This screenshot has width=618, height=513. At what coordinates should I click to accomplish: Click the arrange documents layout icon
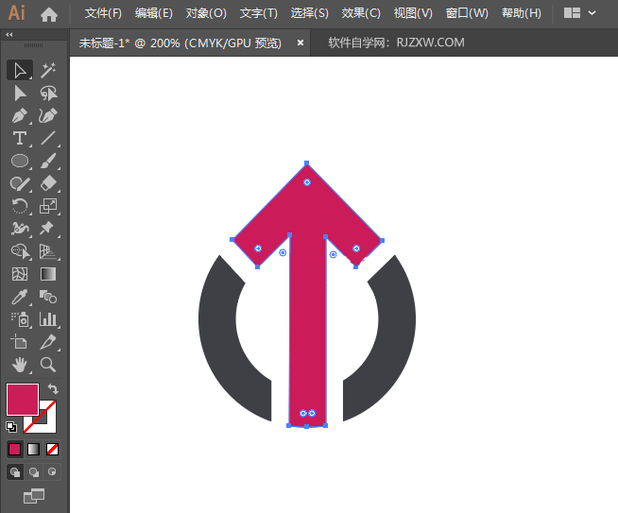pos(572,13)
